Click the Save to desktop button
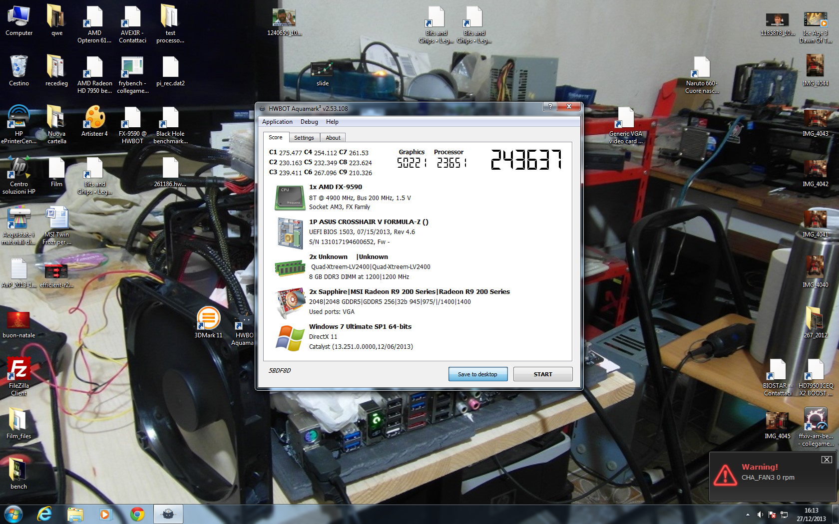 click(x=478, y=374)
